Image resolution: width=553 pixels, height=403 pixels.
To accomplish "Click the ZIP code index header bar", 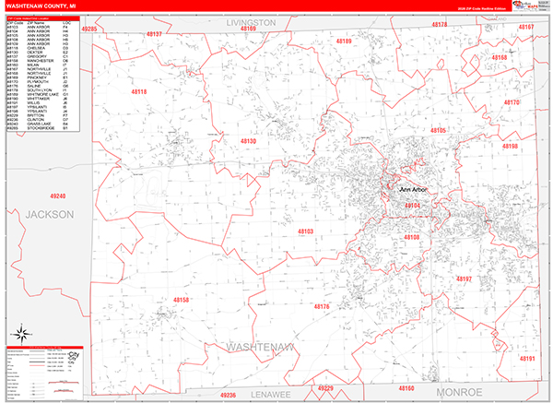I will [42, 18].
